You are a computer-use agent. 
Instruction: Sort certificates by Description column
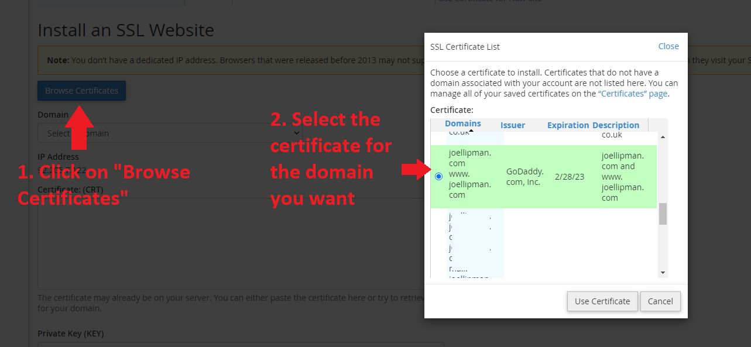615,125
